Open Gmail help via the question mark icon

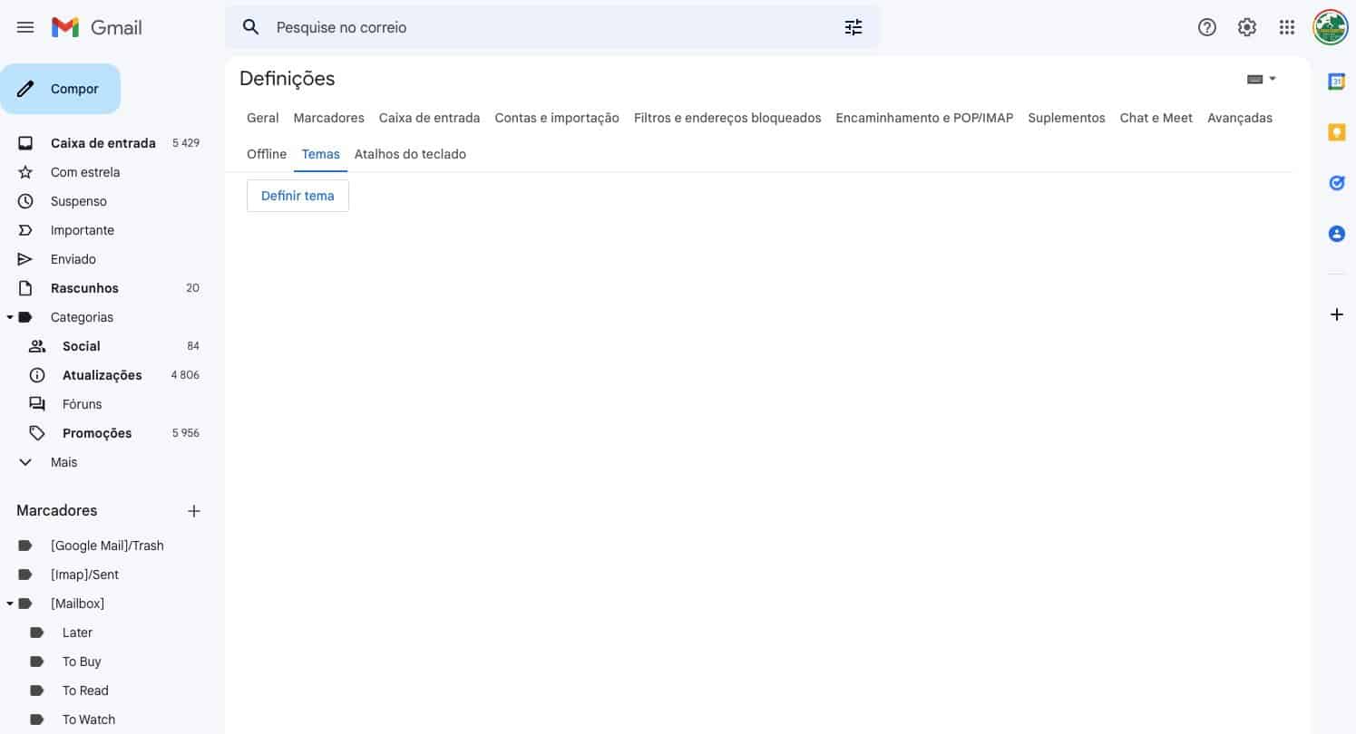coord(1207,27)
